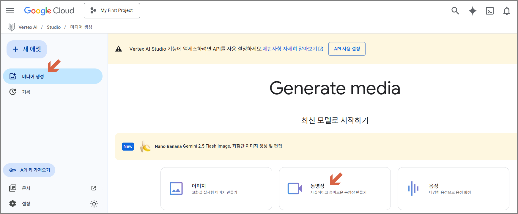Image resolution: width=518 pixels, height=214 pixels.
Task: Click the API key icon
Action: click(x=13, y=170)
